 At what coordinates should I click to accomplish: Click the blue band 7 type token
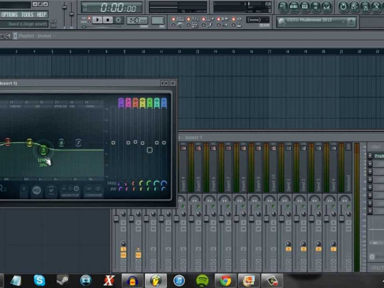(164, 103)
